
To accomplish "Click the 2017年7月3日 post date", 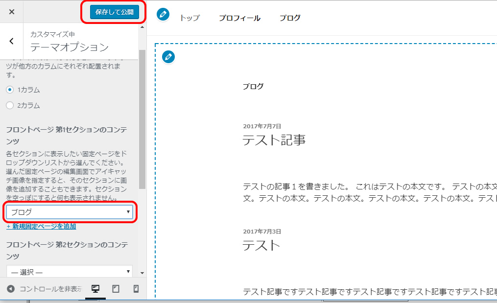I will (x=262, y=232).
